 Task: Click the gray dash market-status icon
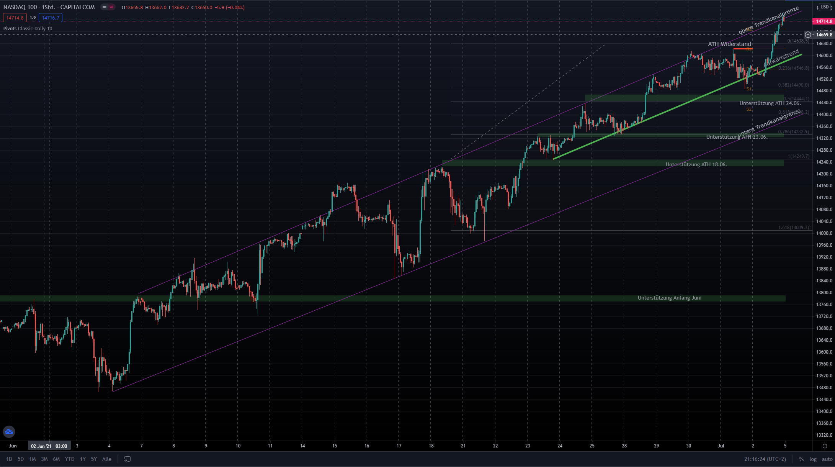105,7
